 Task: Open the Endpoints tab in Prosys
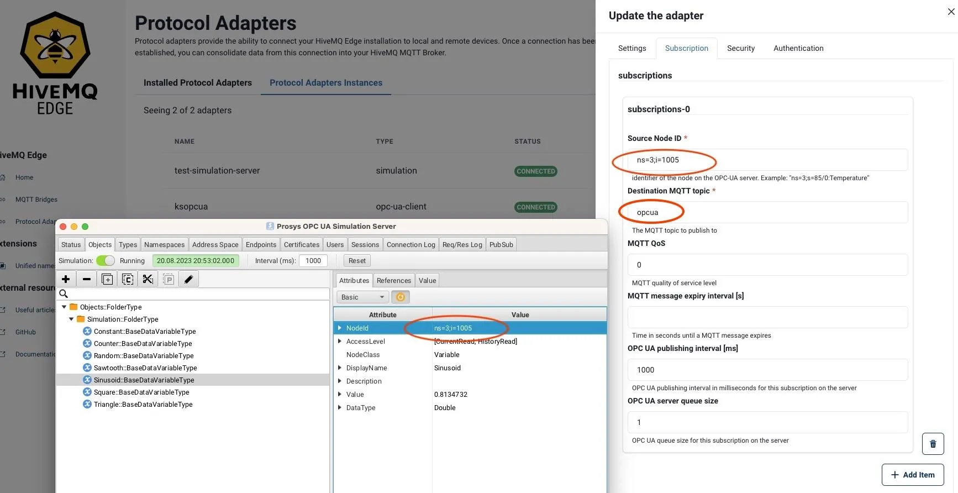tap(261, 244)
